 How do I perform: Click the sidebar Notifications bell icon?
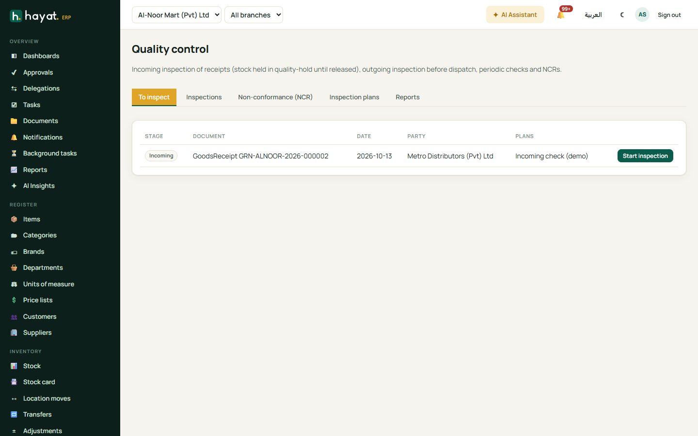[x=14, y=137]
